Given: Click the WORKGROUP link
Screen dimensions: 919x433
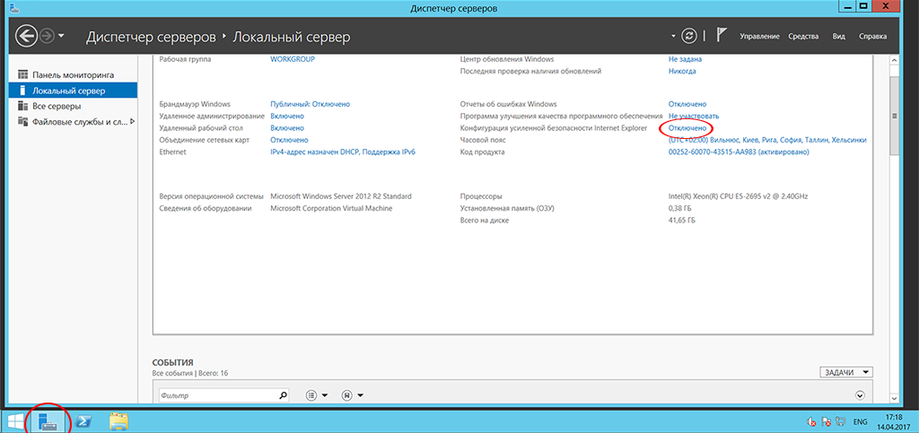Looking at the screenshot, I should click(x=293, y=59).
